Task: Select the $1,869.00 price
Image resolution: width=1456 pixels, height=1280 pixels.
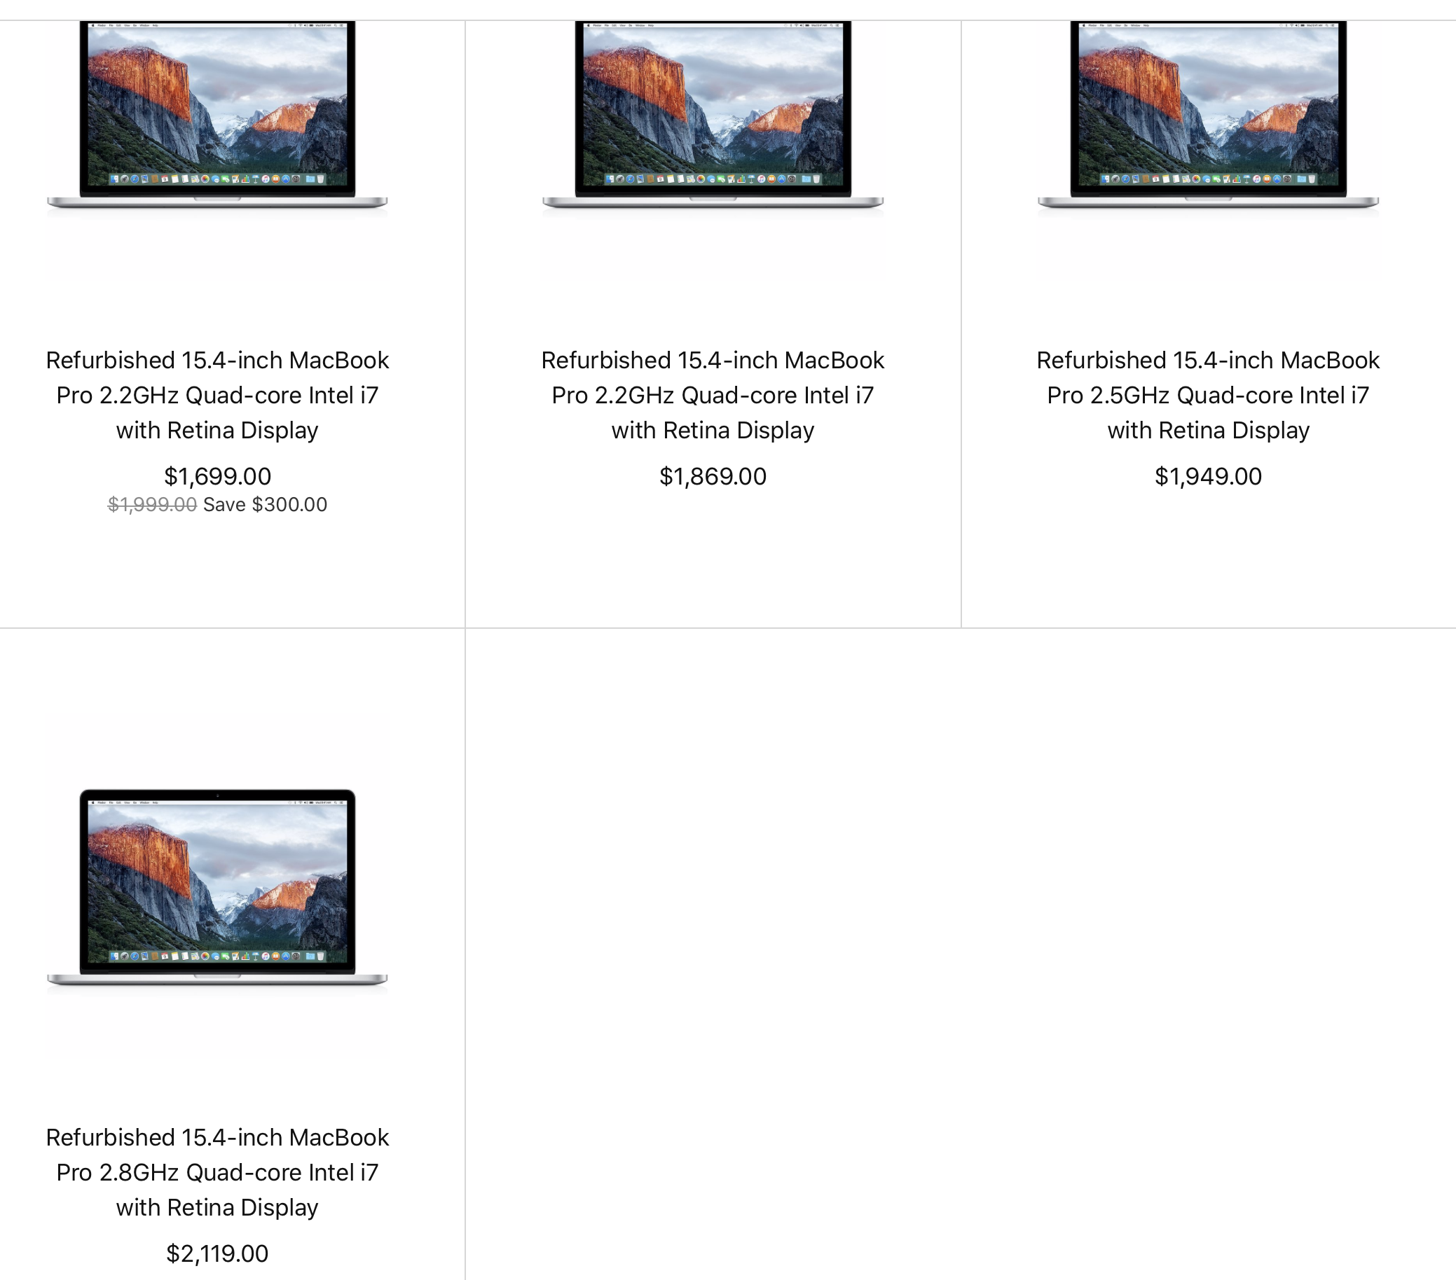Action: [713, 476]
